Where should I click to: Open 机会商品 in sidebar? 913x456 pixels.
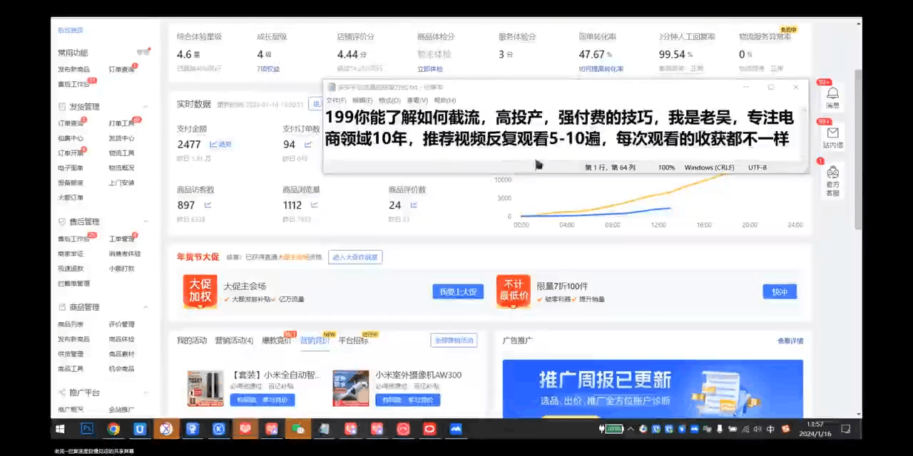click(121, 369)
